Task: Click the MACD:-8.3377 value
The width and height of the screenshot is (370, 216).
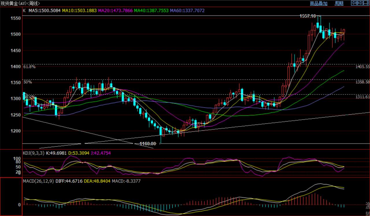Action: tap(127, 181)
